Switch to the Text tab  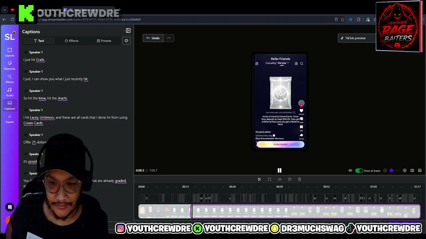pyautogui.click(x=39, y=41)
